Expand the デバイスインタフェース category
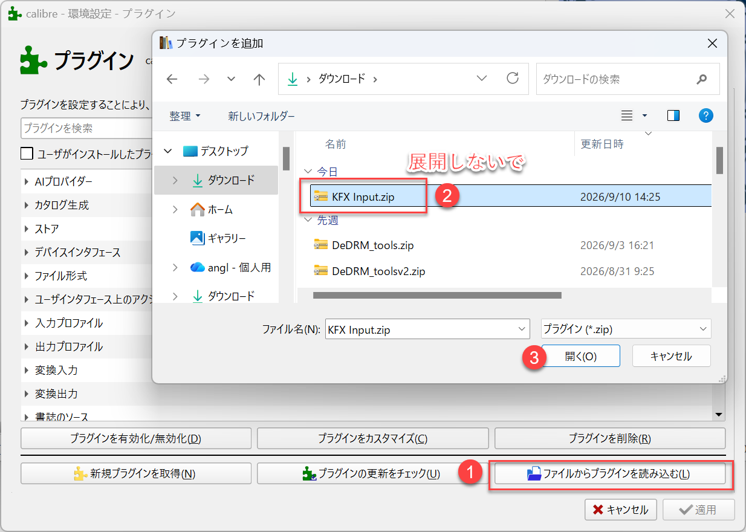This screenshot has height=532, width=746. (27, 253)
